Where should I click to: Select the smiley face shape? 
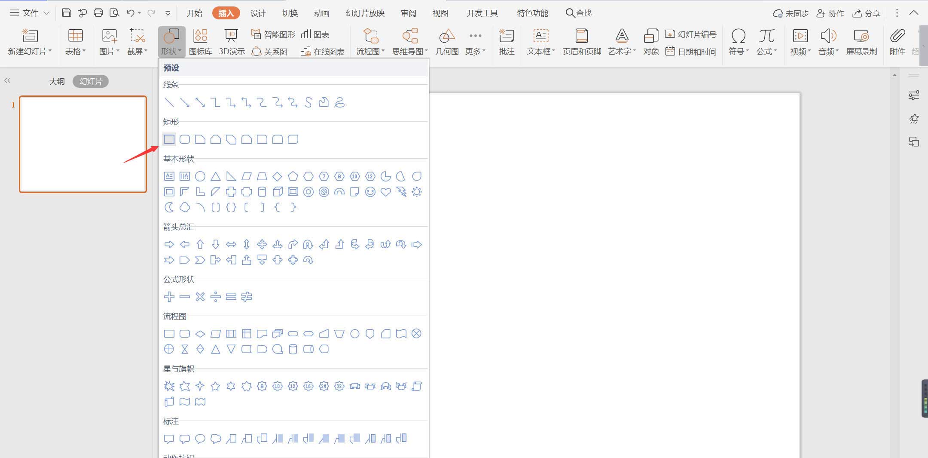point(370,192)
